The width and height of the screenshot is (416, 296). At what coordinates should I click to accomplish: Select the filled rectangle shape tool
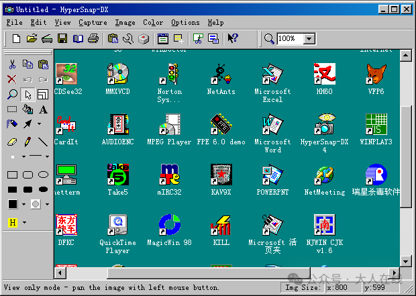12,189
